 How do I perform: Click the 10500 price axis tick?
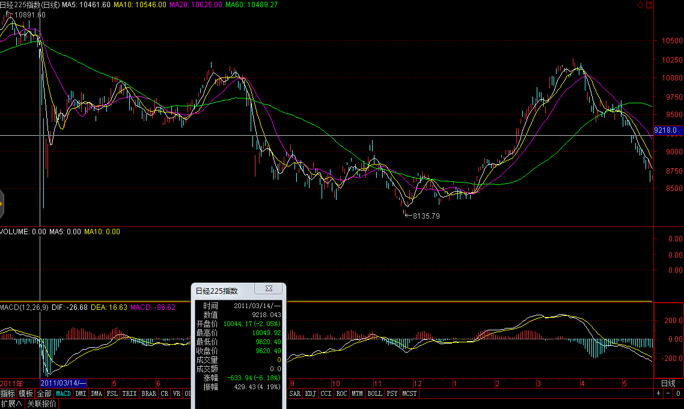point(672,41)
